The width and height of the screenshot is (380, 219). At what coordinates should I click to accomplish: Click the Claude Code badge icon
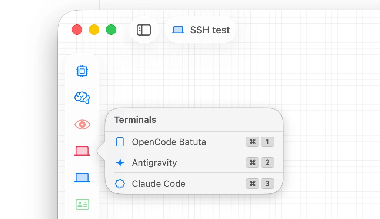pyautogui.click(x=120, y=183)
